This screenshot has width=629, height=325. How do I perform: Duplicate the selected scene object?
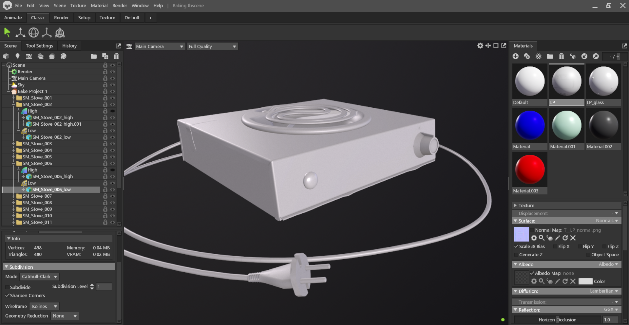pos(105,56)
